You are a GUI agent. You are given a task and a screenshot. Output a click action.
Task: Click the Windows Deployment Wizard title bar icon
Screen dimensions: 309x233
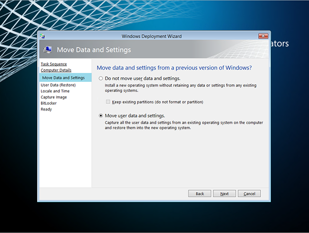point(43,36)
